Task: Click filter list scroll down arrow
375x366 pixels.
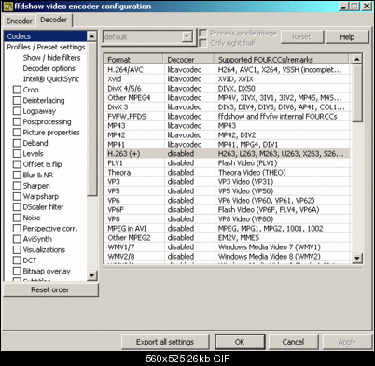Action: tap(91, 275)
